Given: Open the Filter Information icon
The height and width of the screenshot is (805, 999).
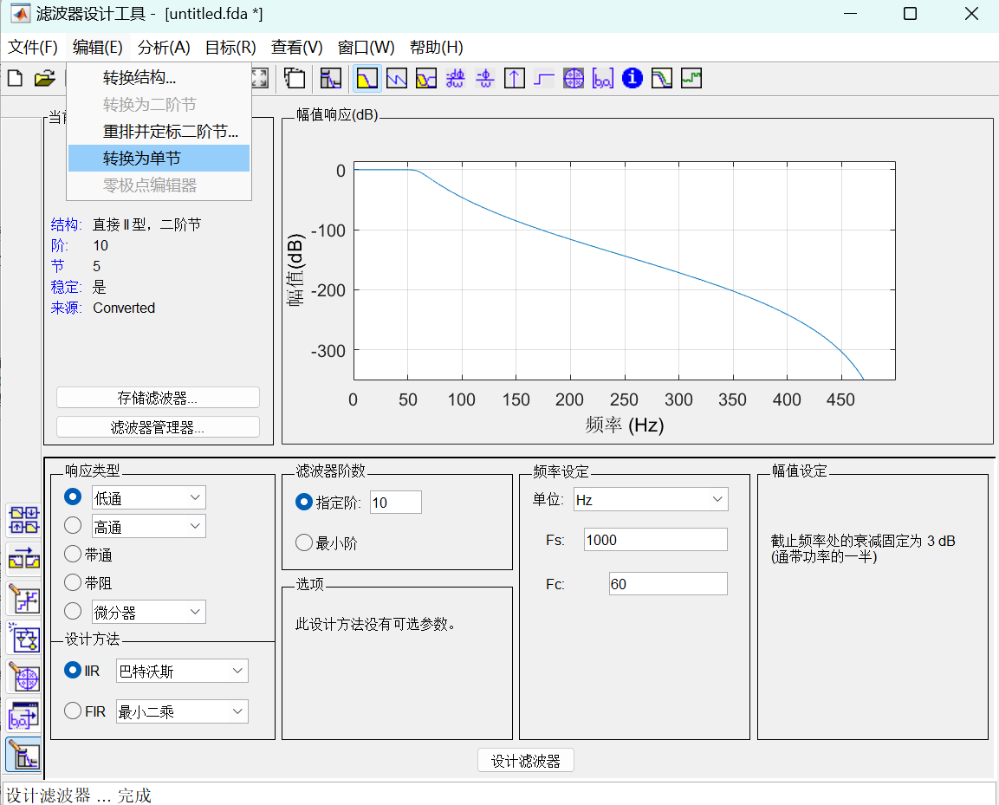Looking at the screenshot, I should (632, 78).
